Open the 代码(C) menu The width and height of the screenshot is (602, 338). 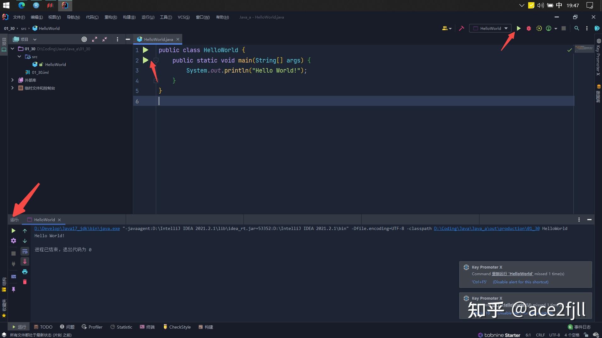tap(92, 17)
